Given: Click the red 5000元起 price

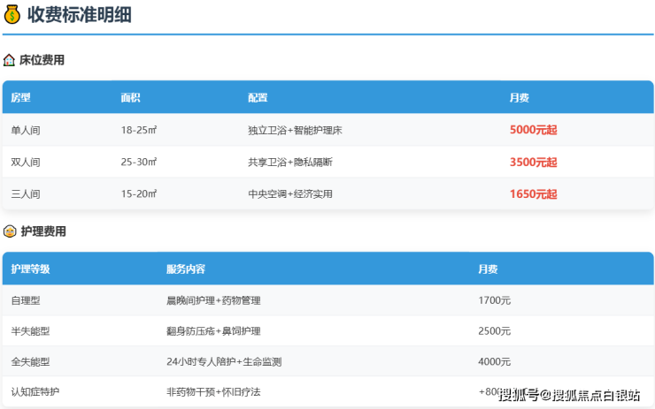Looking at the screenshot, I should click(x=533, y=130).
